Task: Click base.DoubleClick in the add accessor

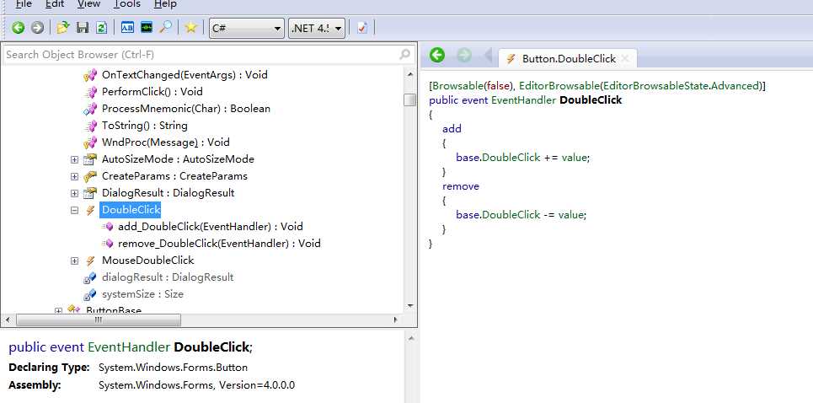Action: 498,157
